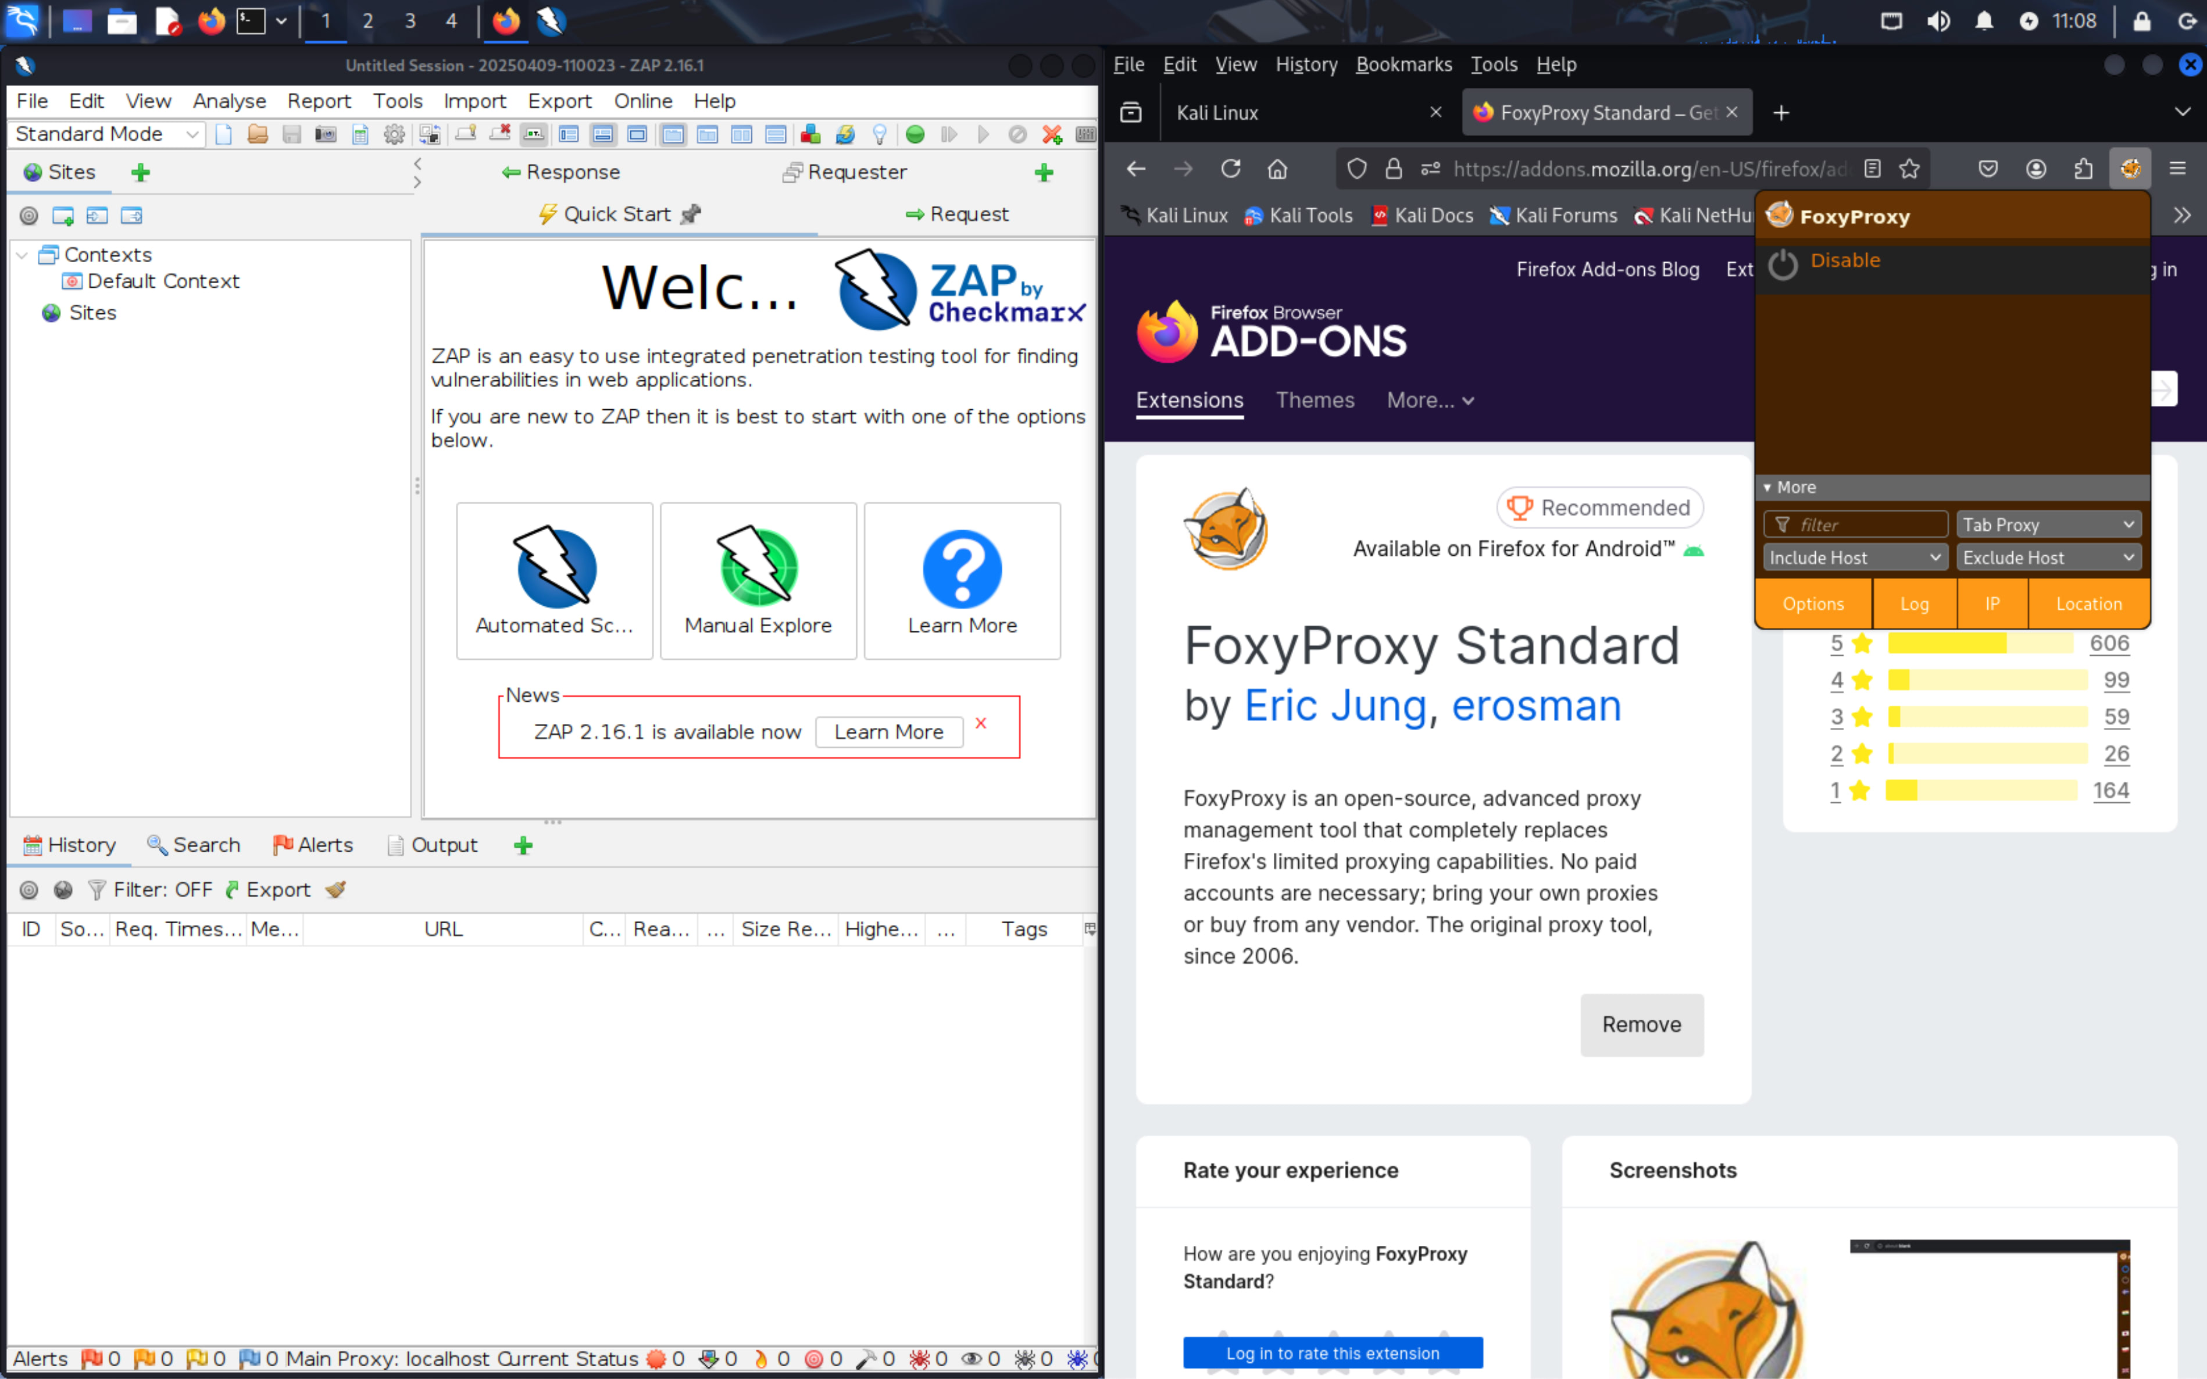This screenshot has width=2207, height=1379.
Task: Click the light bulb icon in ZAP toolbar
Action: click(x=879, y=135)
